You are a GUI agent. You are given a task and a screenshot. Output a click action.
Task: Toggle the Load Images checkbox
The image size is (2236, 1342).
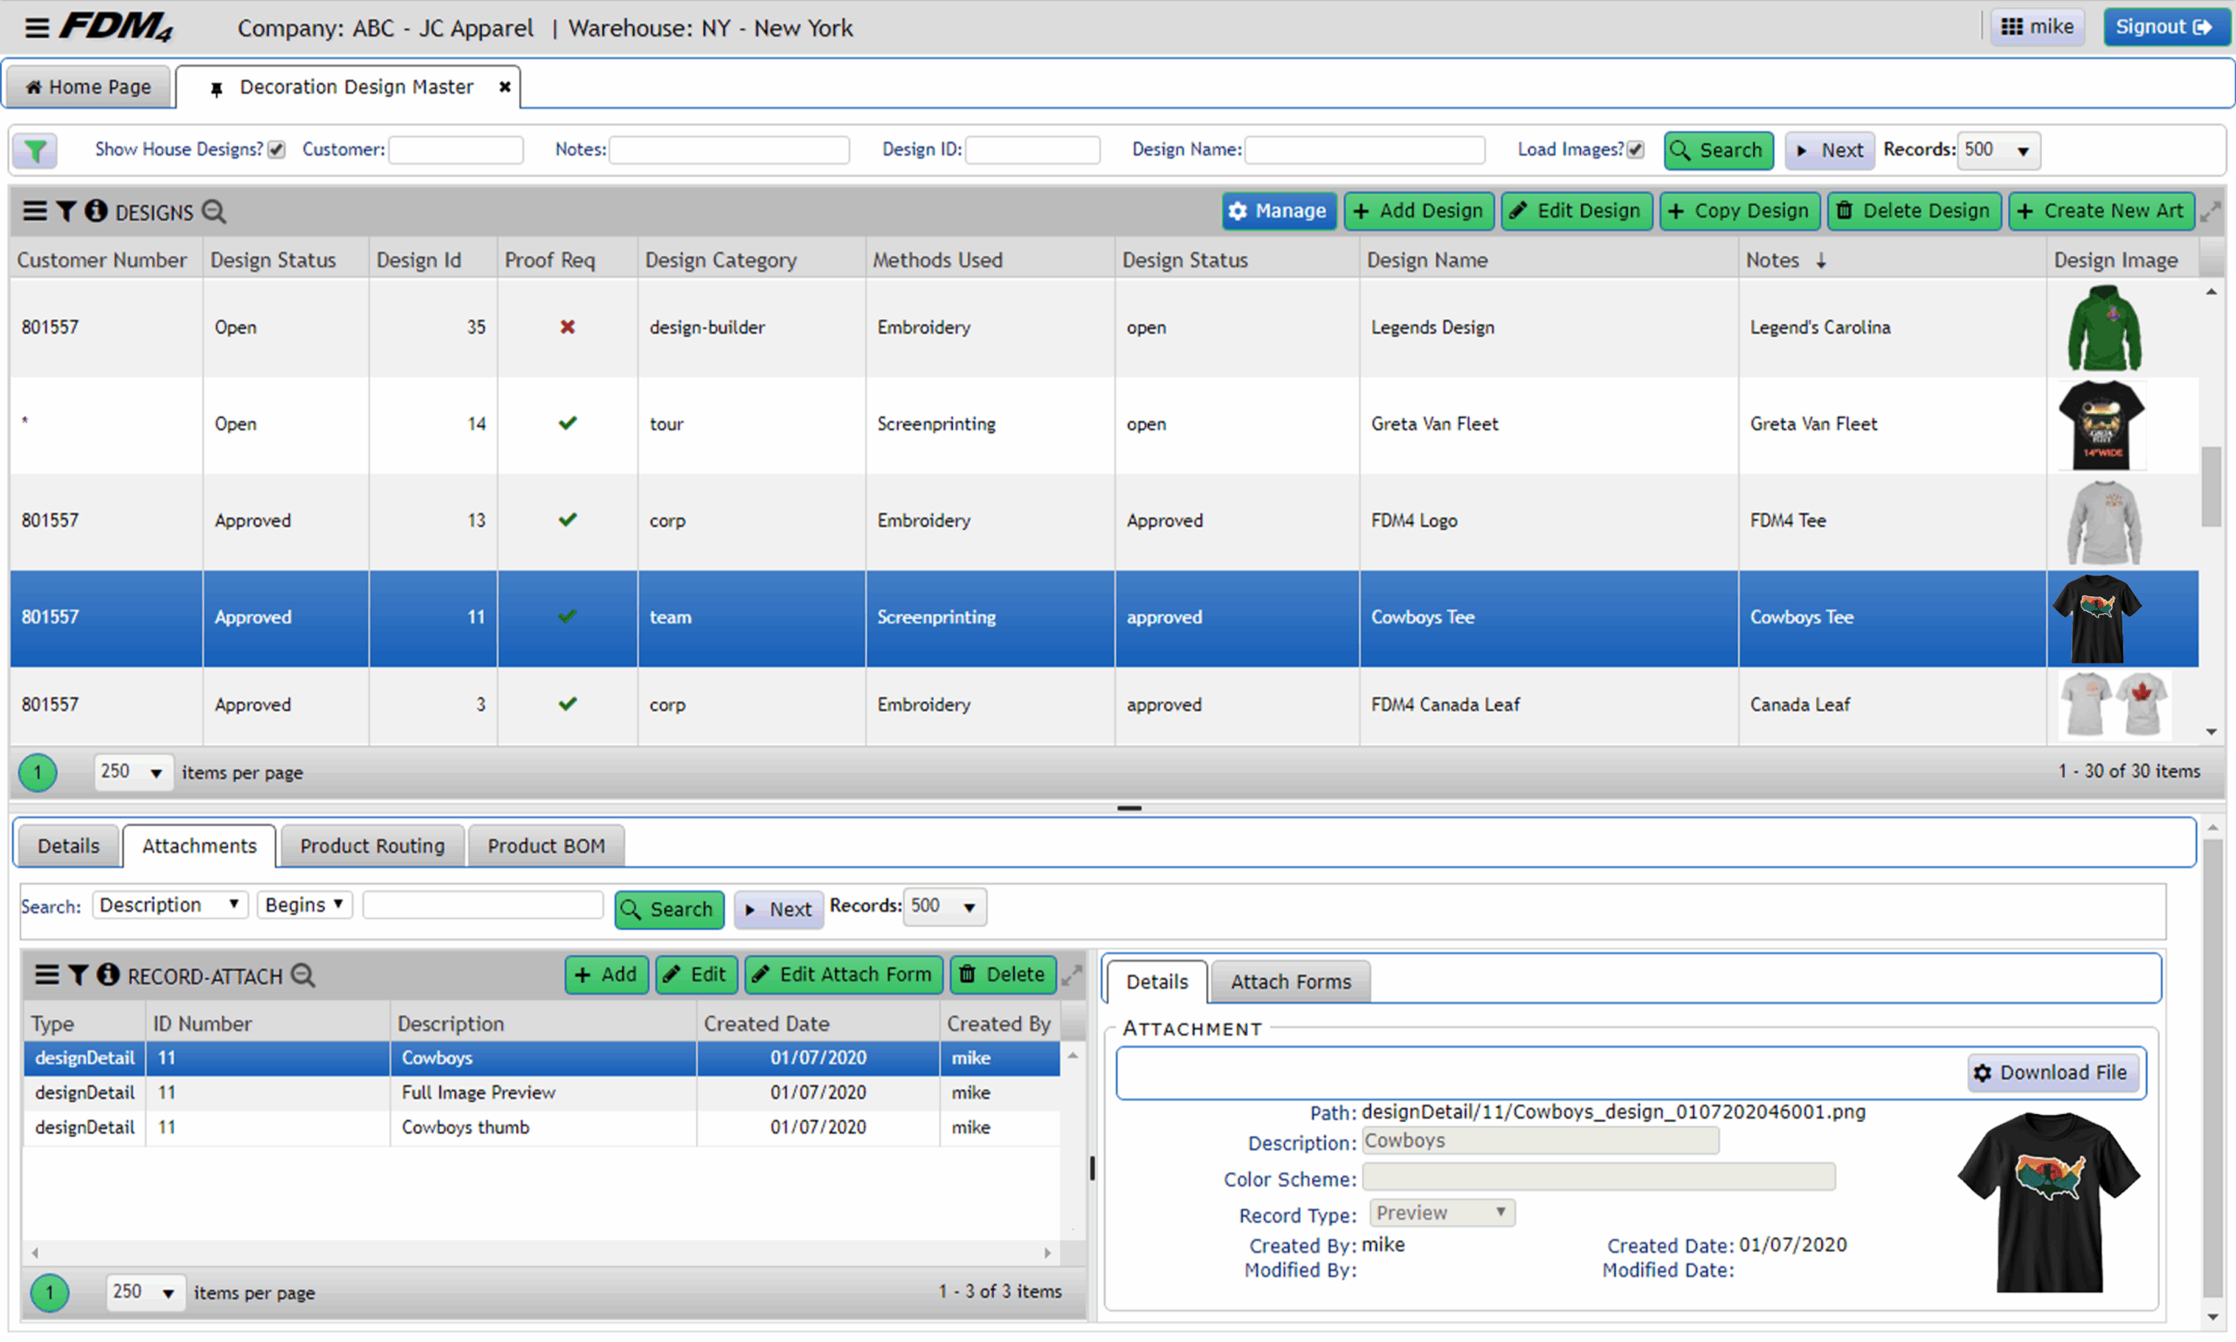[x=1635, y=150]
